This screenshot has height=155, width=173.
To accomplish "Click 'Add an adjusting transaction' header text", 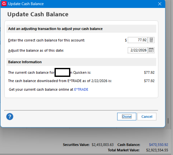I will [55, 29].
